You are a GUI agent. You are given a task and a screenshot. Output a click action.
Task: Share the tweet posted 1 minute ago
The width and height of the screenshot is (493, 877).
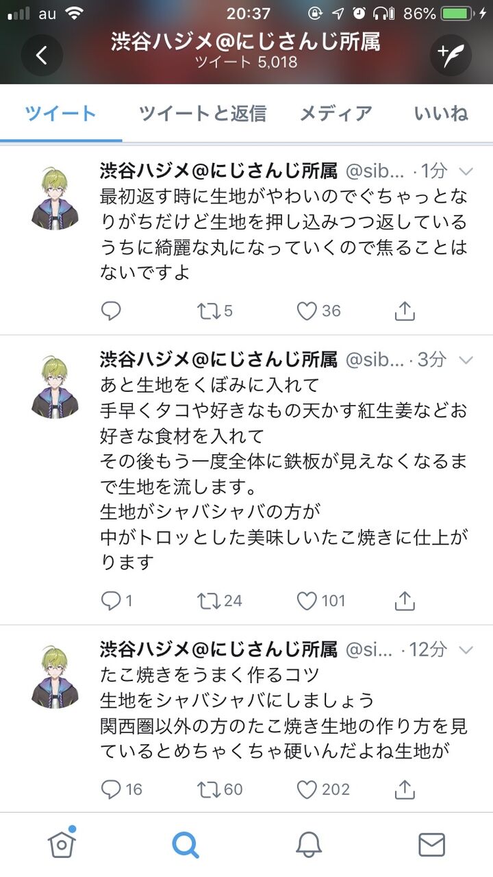point(405,312)
